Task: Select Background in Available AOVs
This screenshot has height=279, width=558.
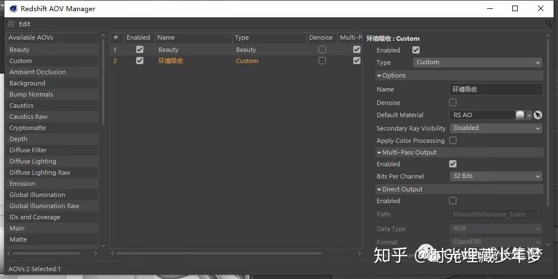Action: pos(52,83)
